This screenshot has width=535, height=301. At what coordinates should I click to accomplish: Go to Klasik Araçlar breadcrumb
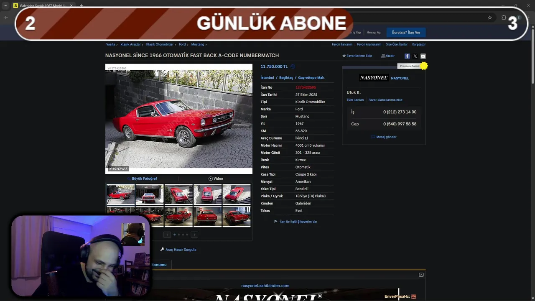click(x=130, y=44)
